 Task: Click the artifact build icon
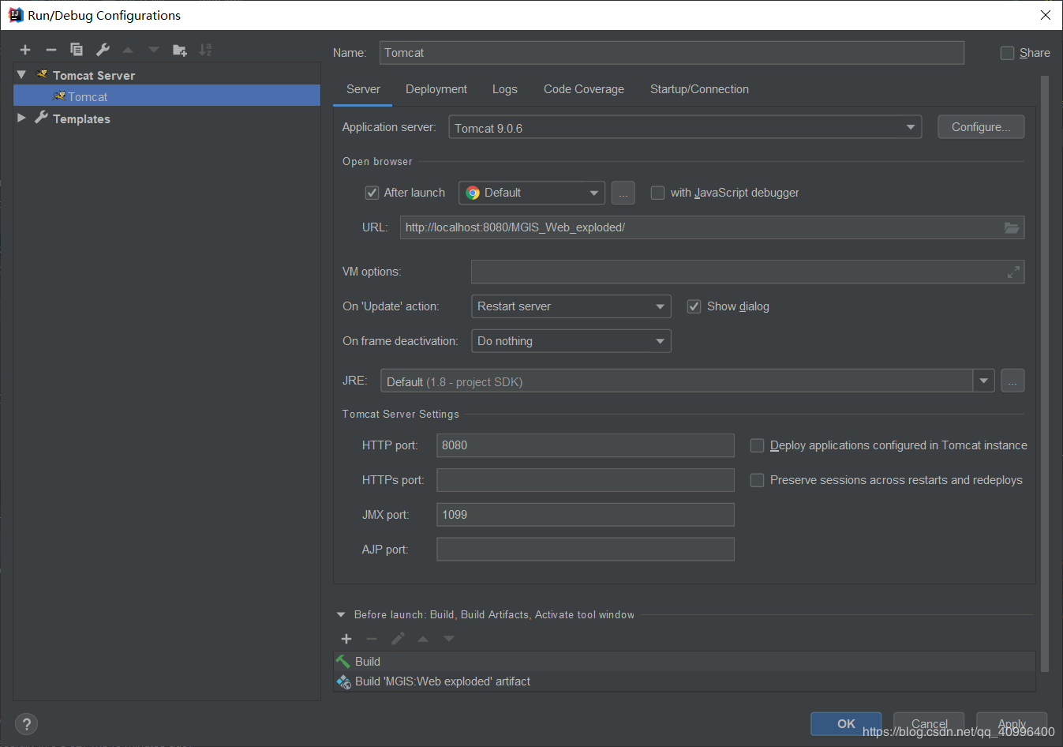pyautogui.click(x=343, y=681)
